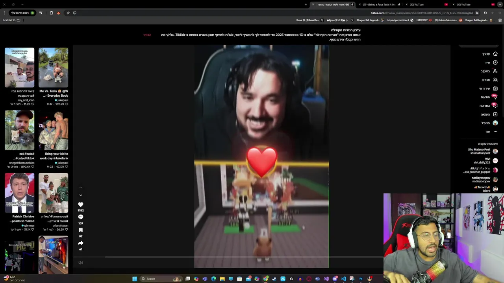Image resolution: width=504 pixels, height=283 pixels.
Task: Open Steam from the taskbar
Action: 274,279
